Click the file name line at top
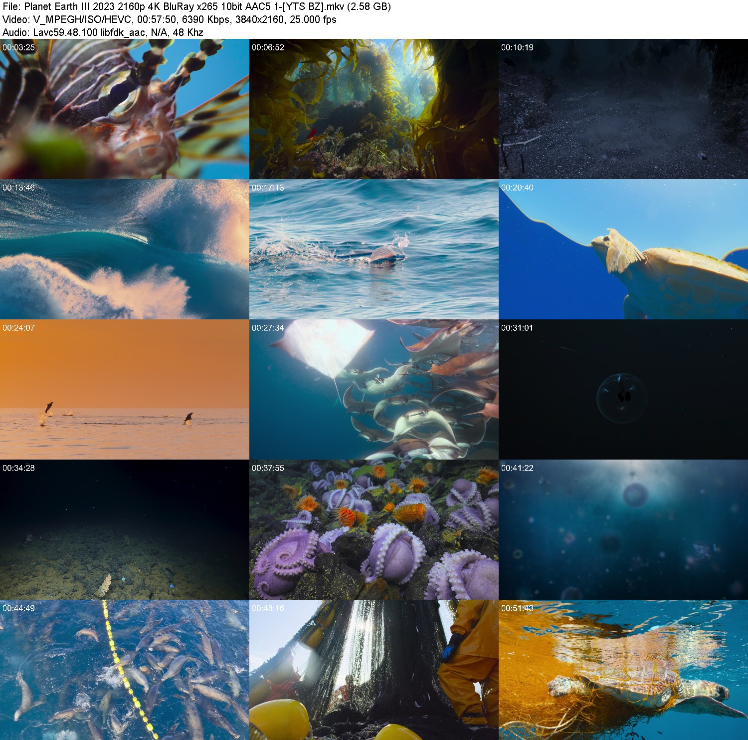This screenshot has width=748, height=740. click(196, 6)
